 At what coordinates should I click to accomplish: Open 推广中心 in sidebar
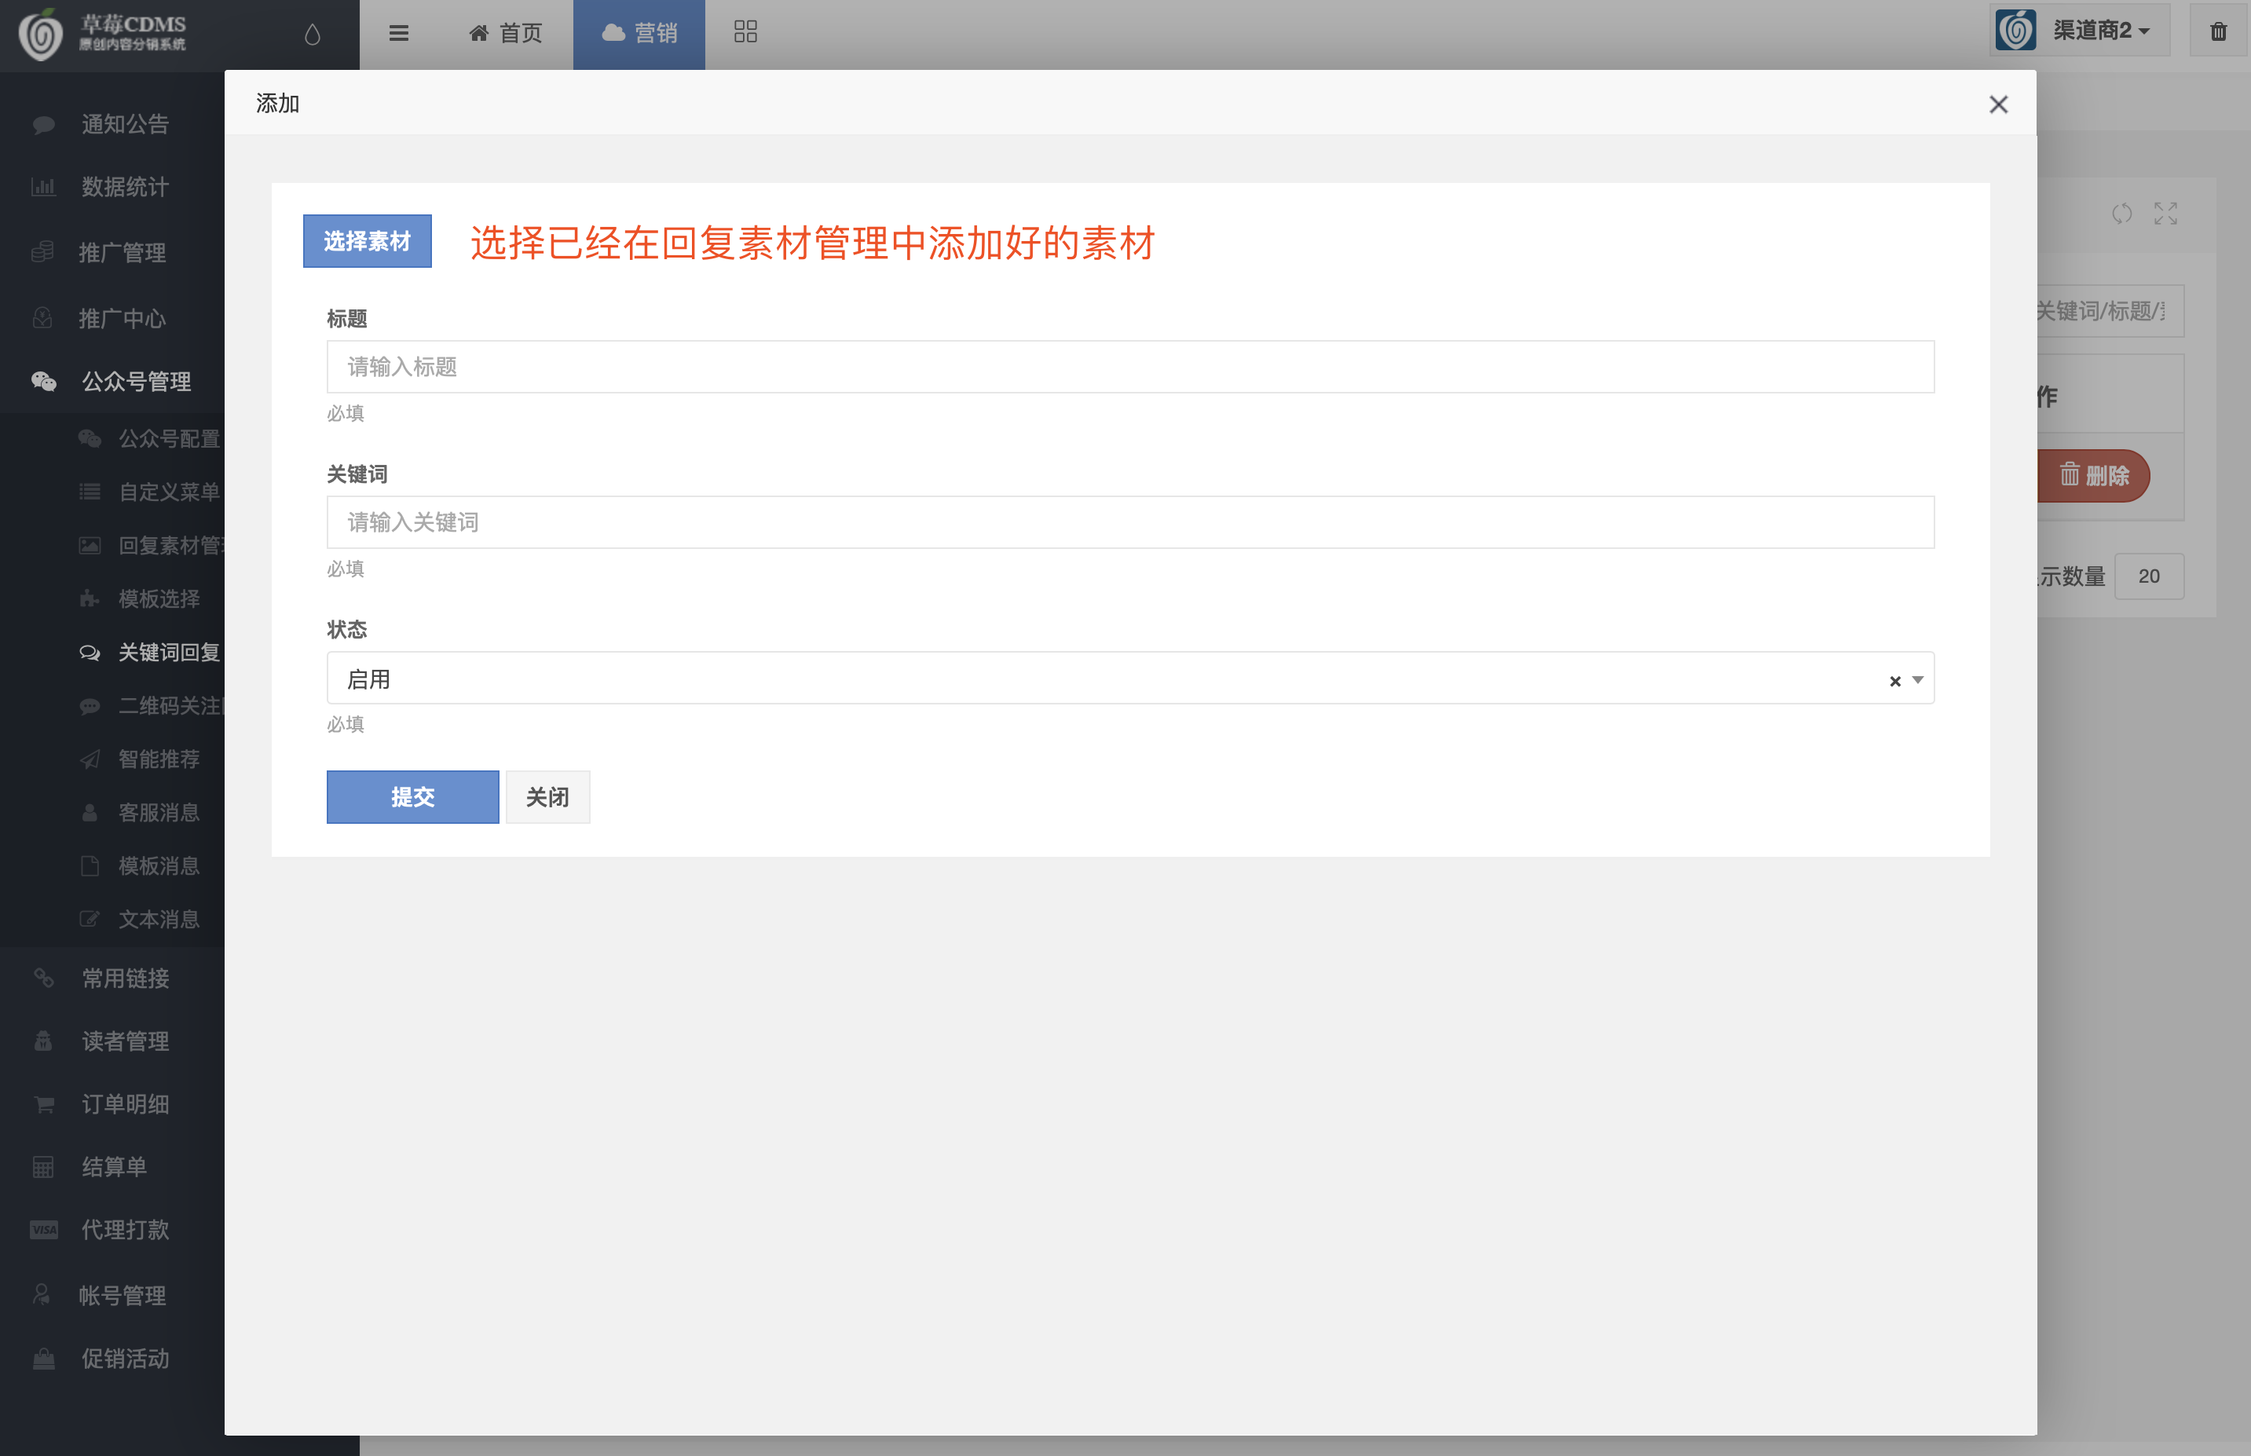click(112, 319)
